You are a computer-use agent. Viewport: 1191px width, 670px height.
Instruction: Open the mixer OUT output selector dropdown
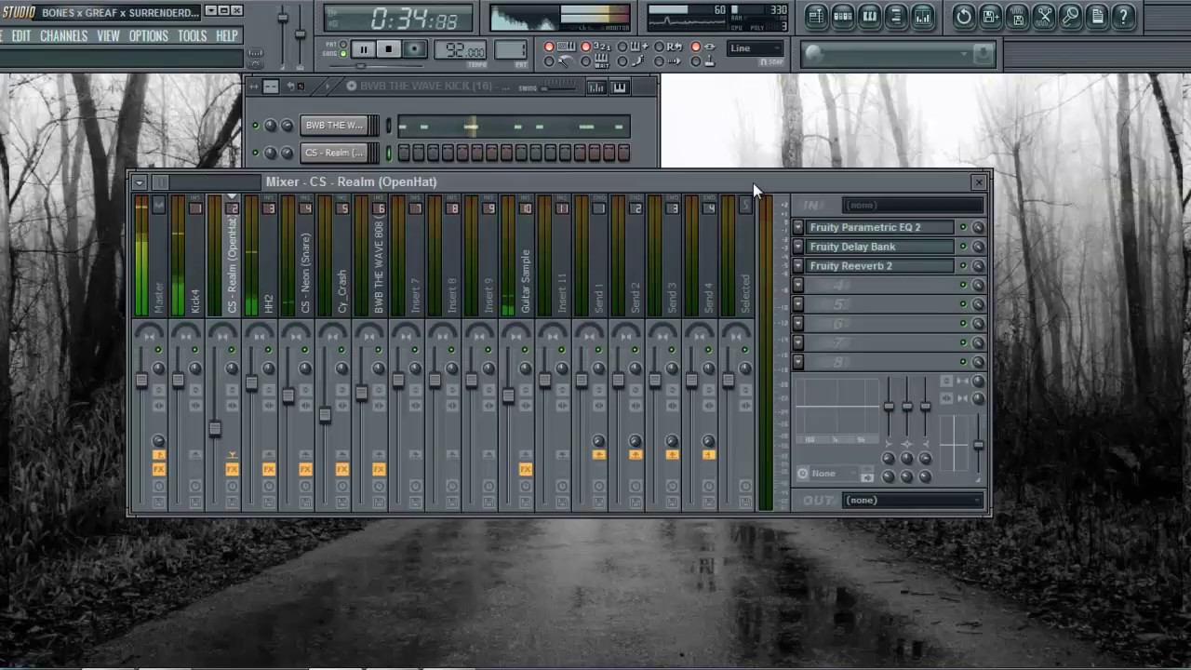tap(913, 501)
